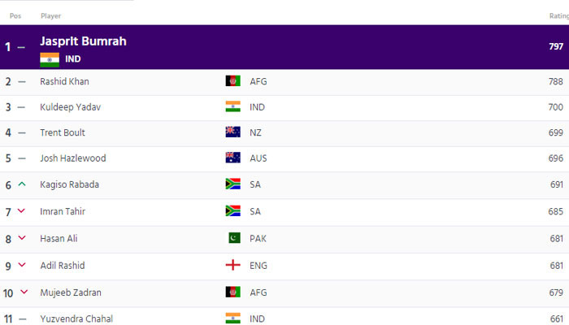
Task: Click the South Africa flag for Imran Tahir
Action: pyautogui.click(x=232, y=211)
